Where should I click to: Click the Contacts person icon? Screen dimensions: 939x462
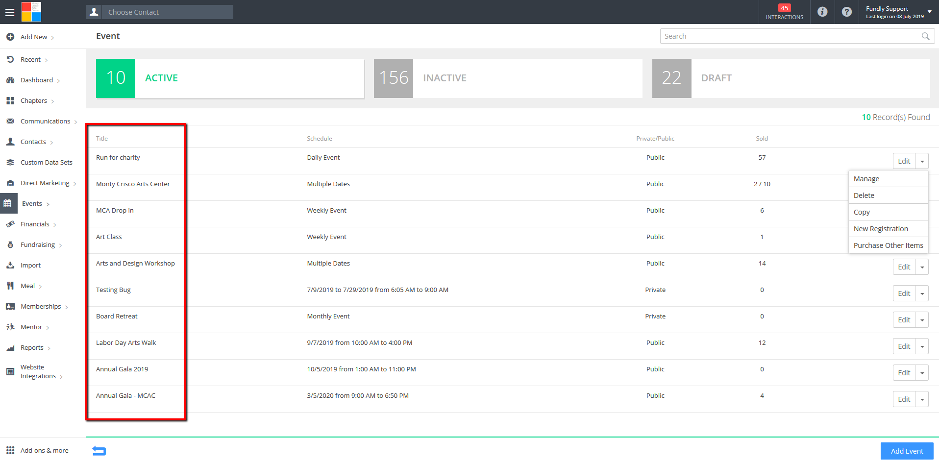click(x=10, y=142)
